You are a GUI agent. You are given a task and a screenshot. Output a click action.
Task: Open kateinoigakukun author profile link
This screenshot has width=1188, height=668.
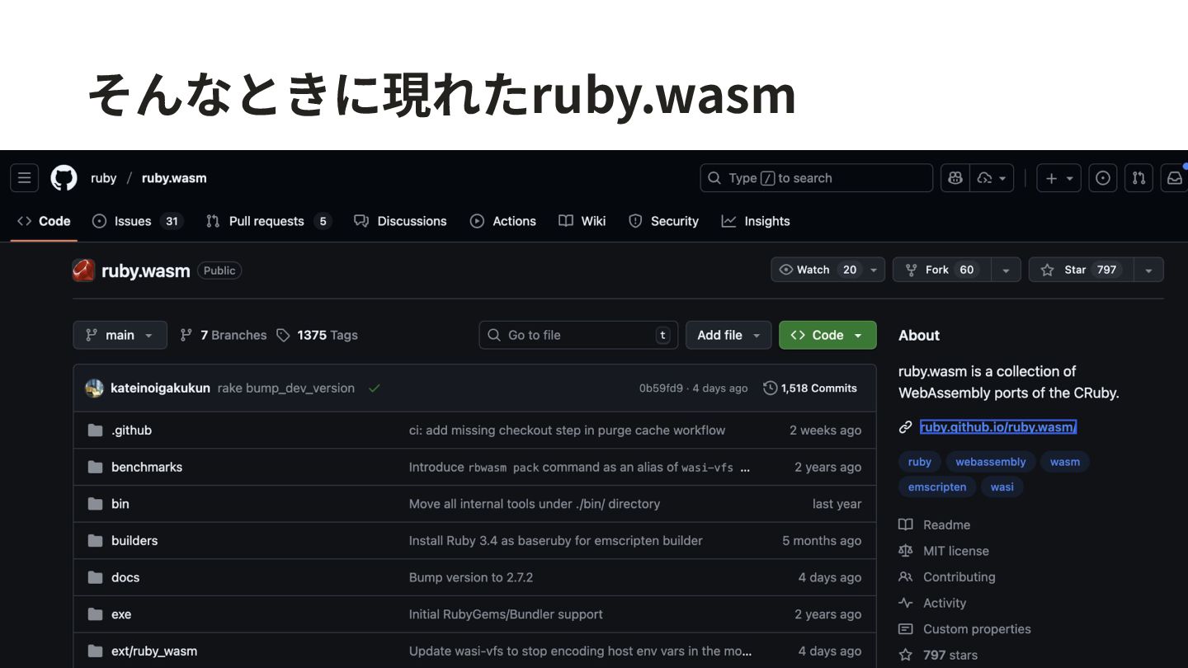(160, 388)
